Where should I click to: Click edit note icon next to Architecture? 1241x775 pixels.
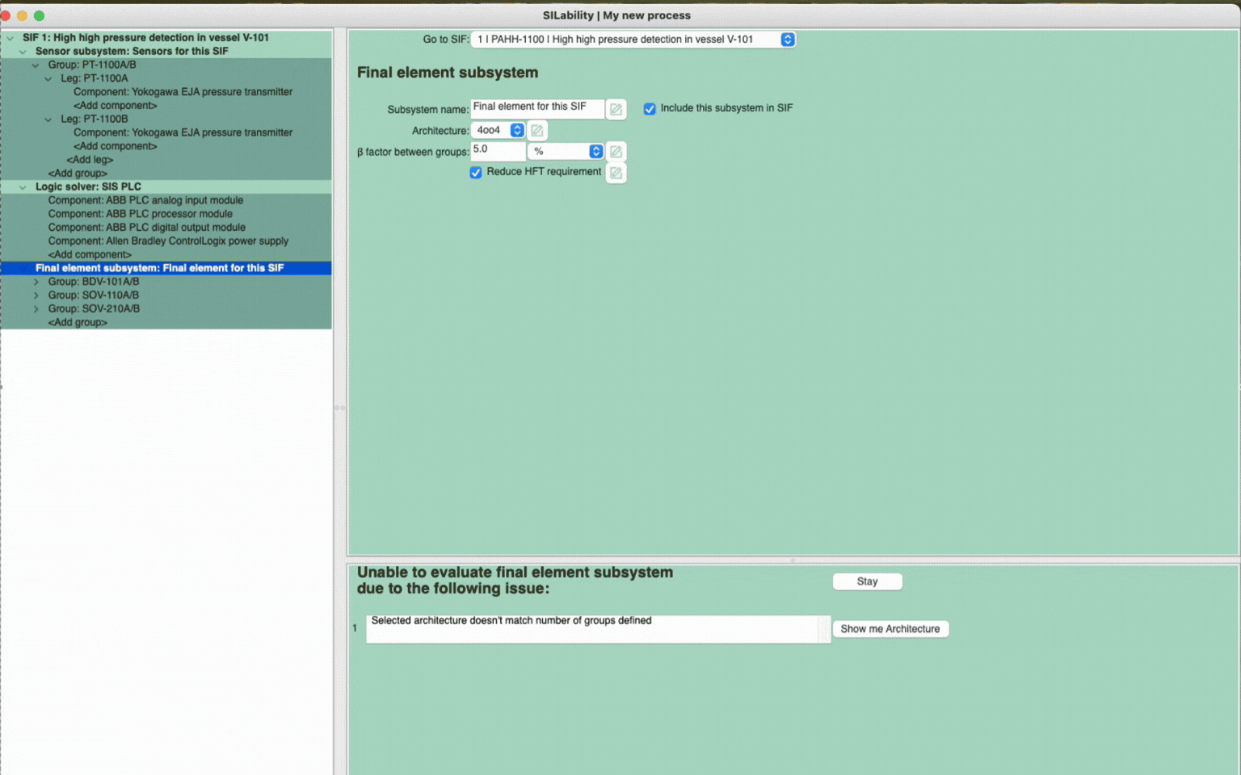coord(537,130)
